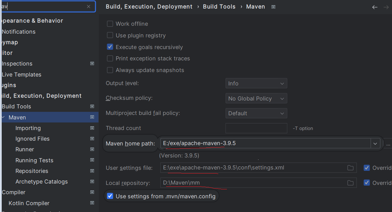
Task: Click the Maven home path text field
Action: tap(265, 143)
